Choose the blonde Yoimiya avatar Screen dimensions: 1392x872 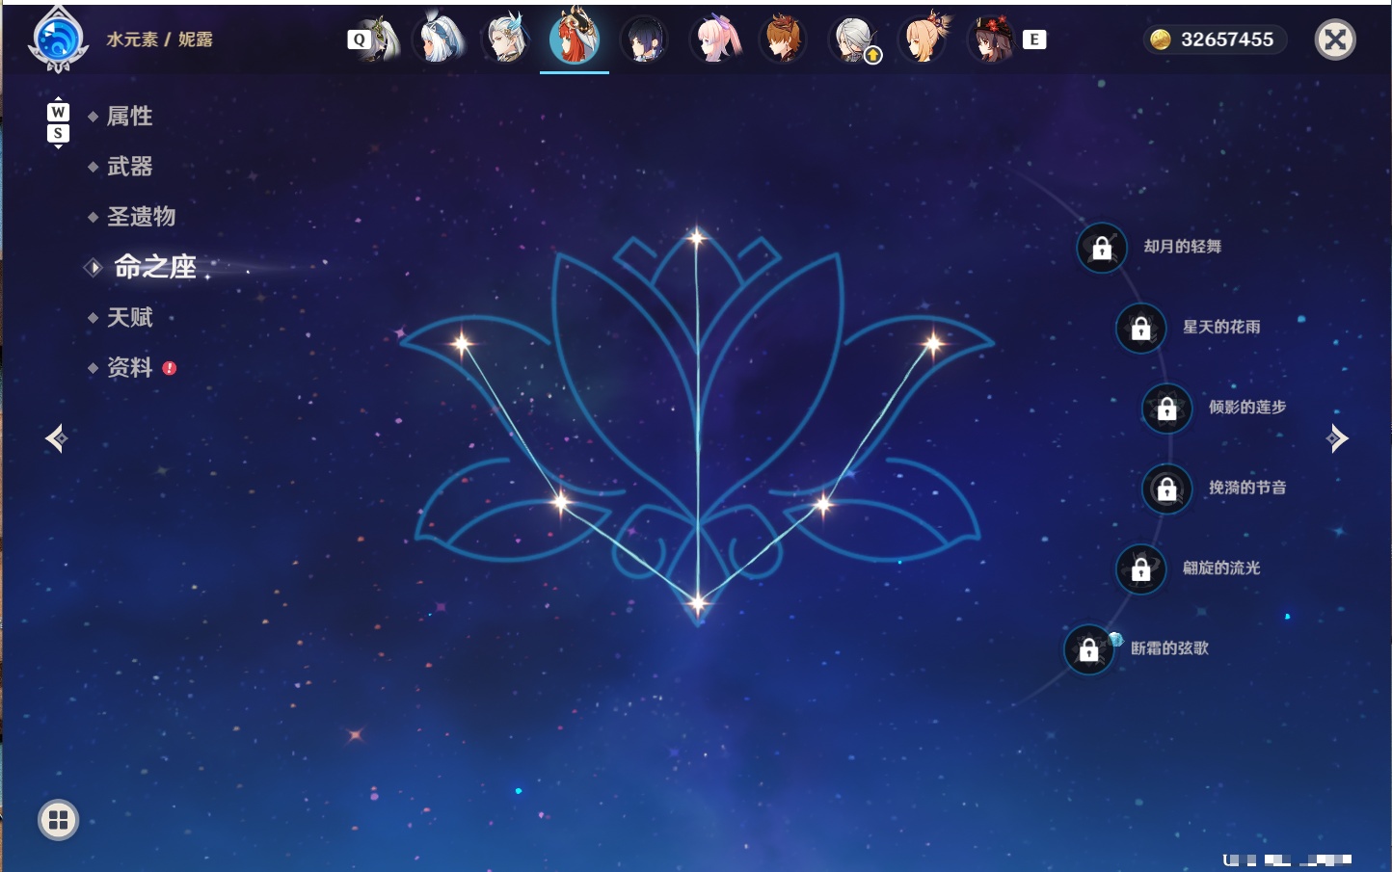pyautogui.click(x=924, y=40)
